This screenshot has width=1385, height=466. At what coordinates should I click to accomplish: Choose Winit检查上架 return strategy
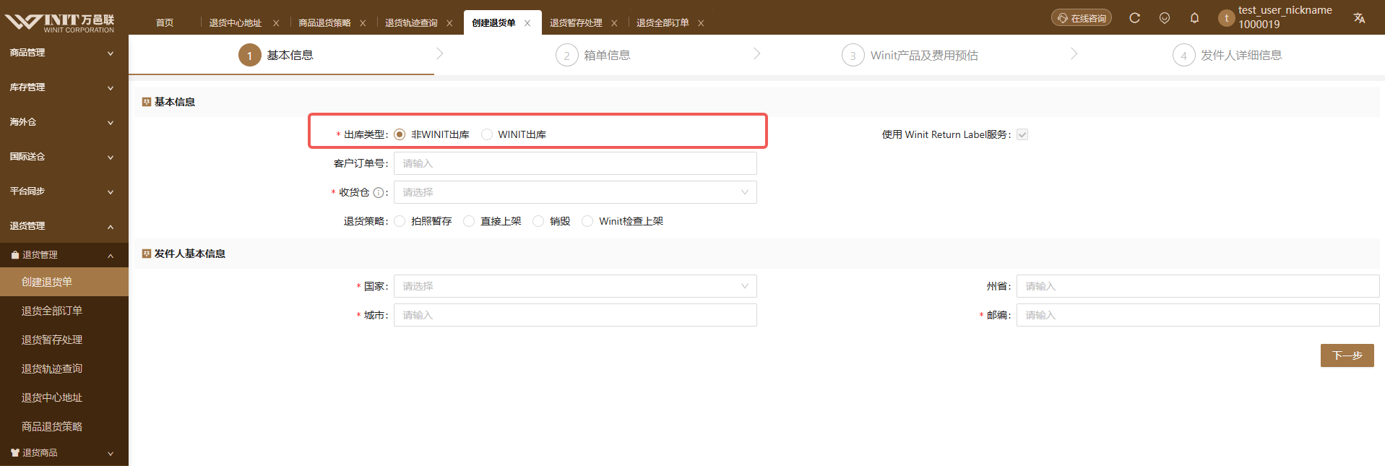[587, 221]
